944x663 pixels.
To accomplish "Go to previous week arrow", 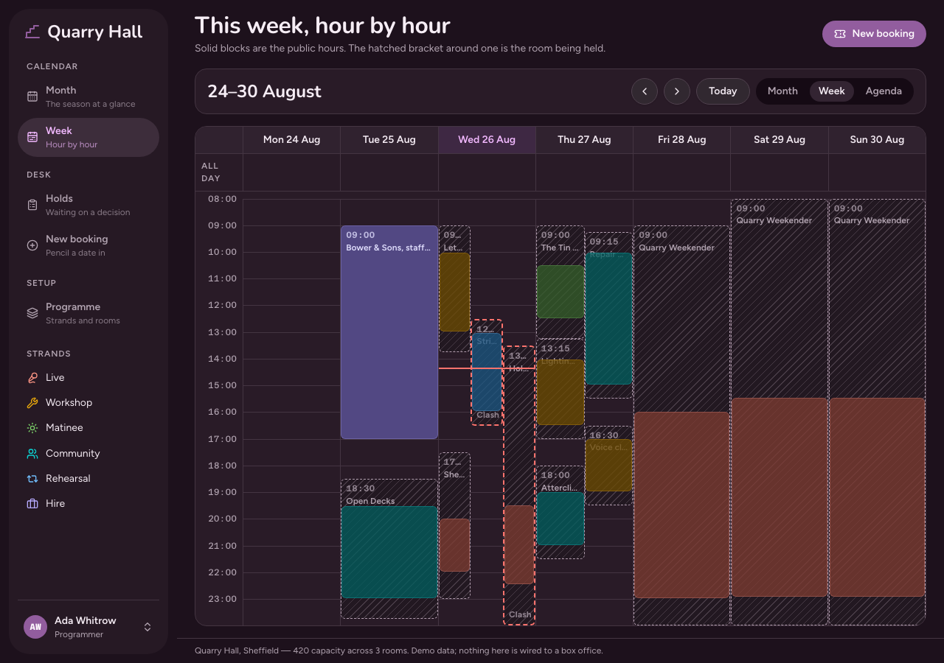I will point(645,91).
